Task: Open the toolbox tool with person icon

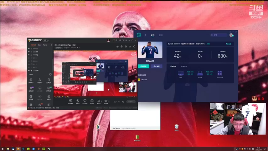Action: click(x=40, y=81)
